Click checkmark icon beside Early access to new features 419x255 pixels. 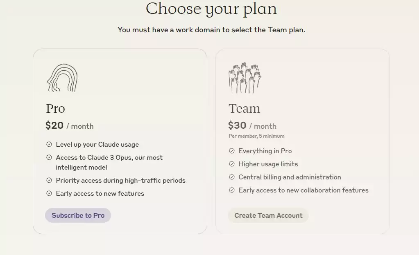pos(49,193)
